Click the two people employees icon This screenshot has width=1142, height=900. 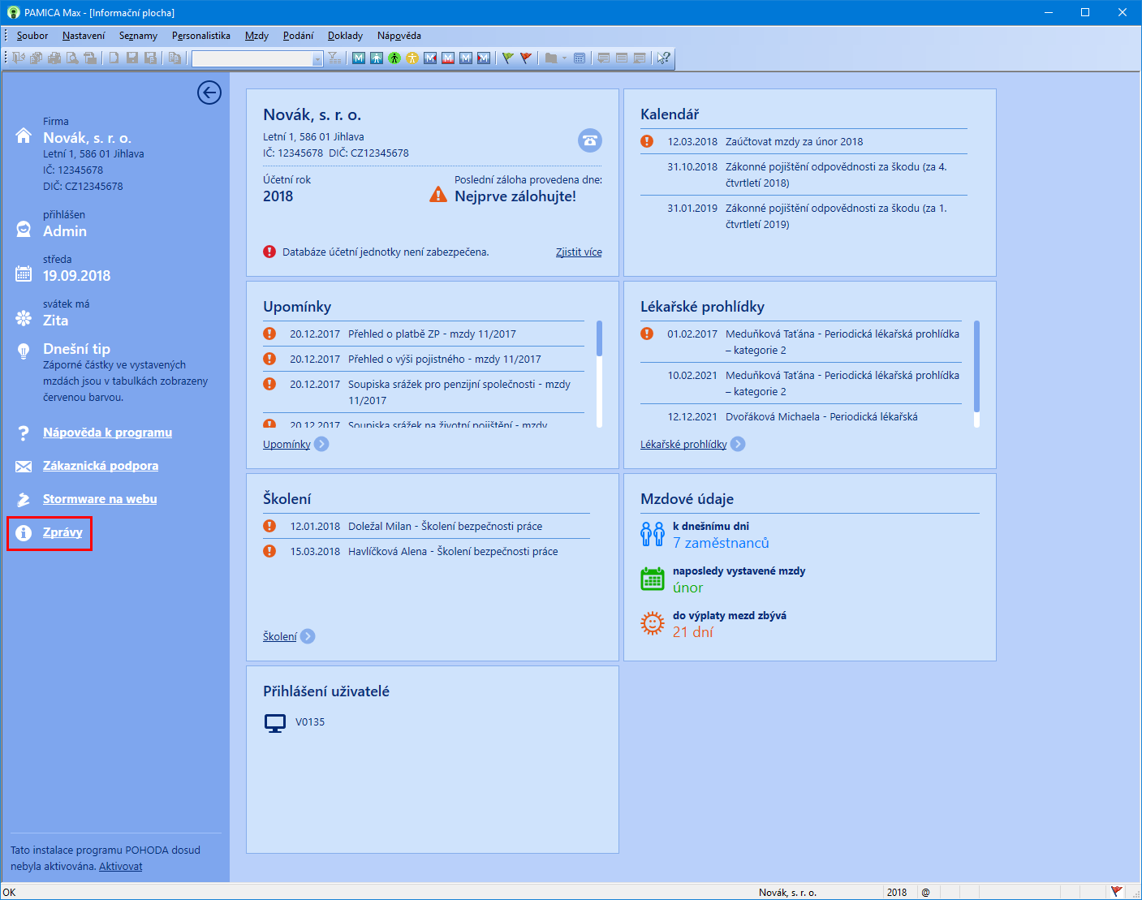[x=653, y=534]
